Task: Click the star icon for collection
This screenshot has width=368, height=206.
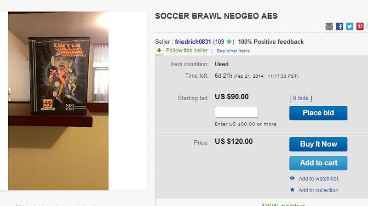Action: pos(292,190)
